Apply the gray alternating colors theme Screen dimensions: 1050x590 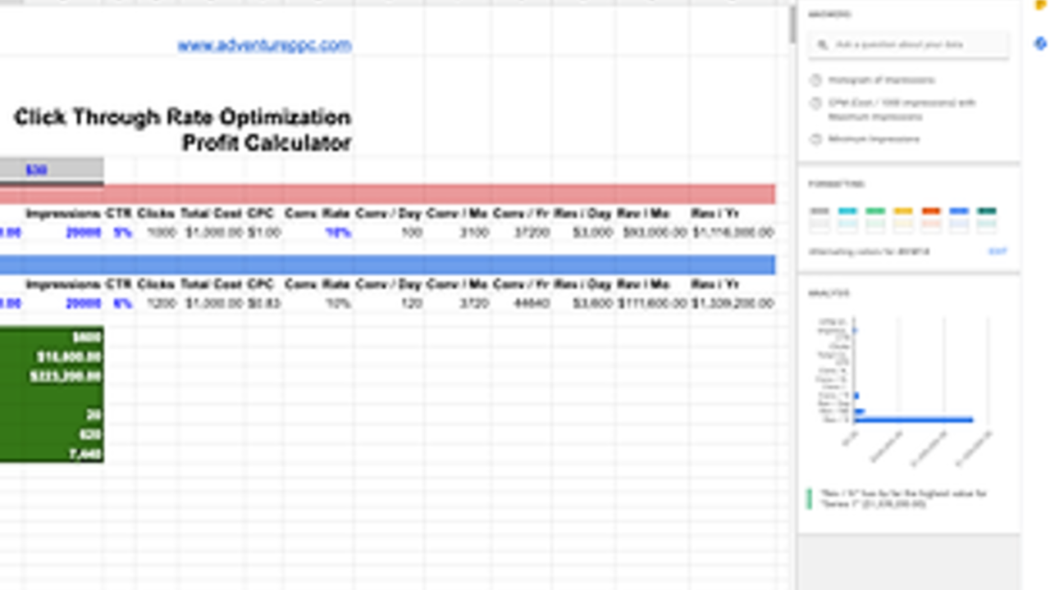819,218
